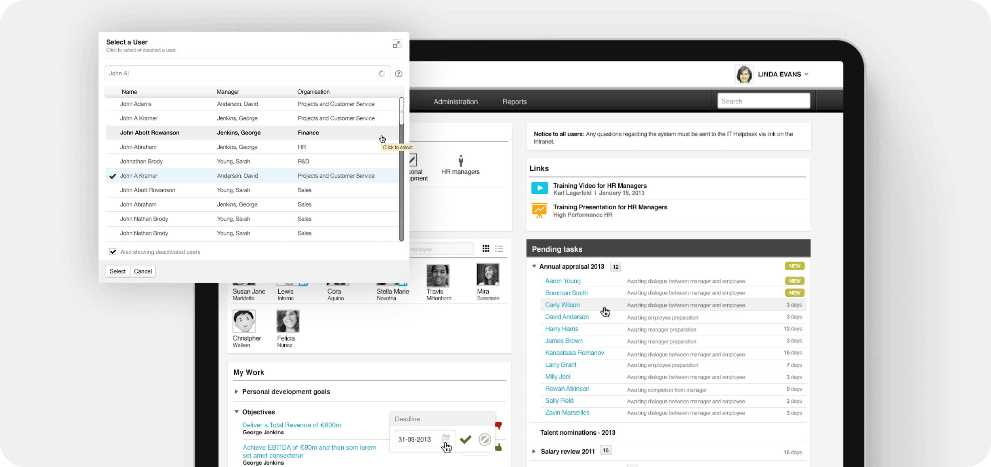This screenshot has width=991, height=467.
Task: Open Training Presentation chart icon
Action: [540, 210]
